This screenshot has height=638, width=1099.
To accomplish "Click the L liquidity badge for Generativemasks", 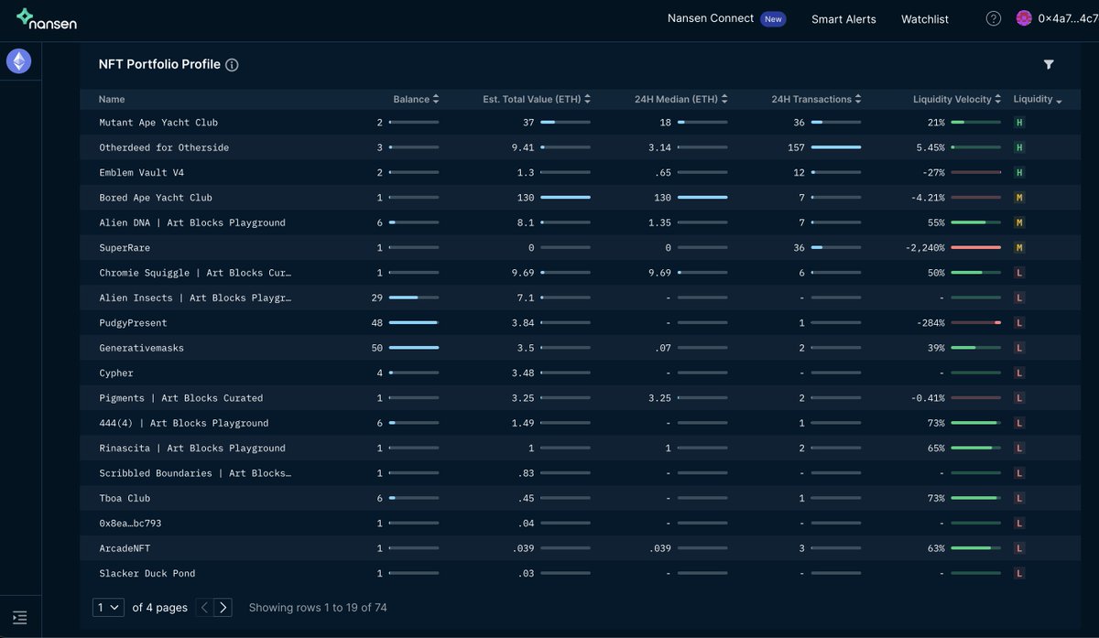I will click(1019, 348).
